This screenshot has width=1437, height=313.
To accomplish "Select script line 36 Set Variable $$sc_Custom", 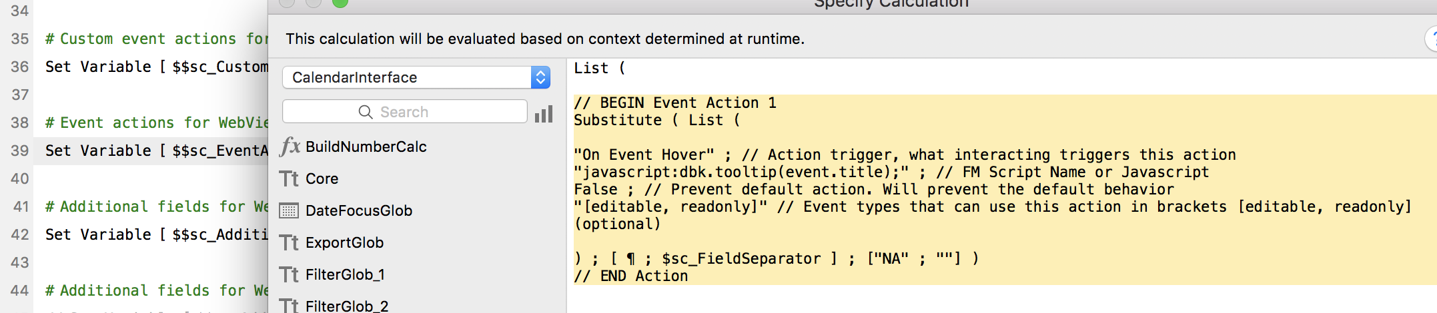I will click(156, 67).
